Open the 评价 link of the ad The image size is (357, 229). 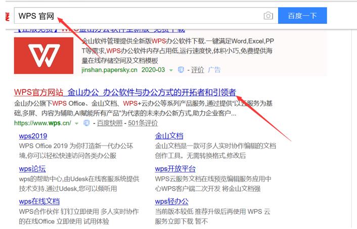click(x=197, y=70)
